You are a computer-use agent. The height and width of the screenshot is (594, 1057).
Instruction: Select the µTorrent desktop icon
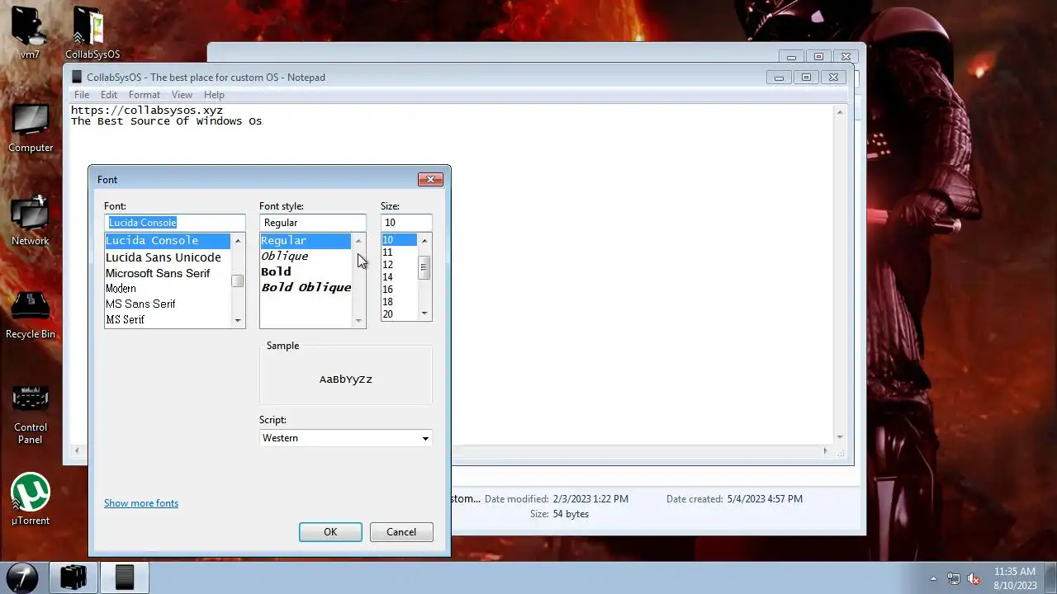[31, 499]
